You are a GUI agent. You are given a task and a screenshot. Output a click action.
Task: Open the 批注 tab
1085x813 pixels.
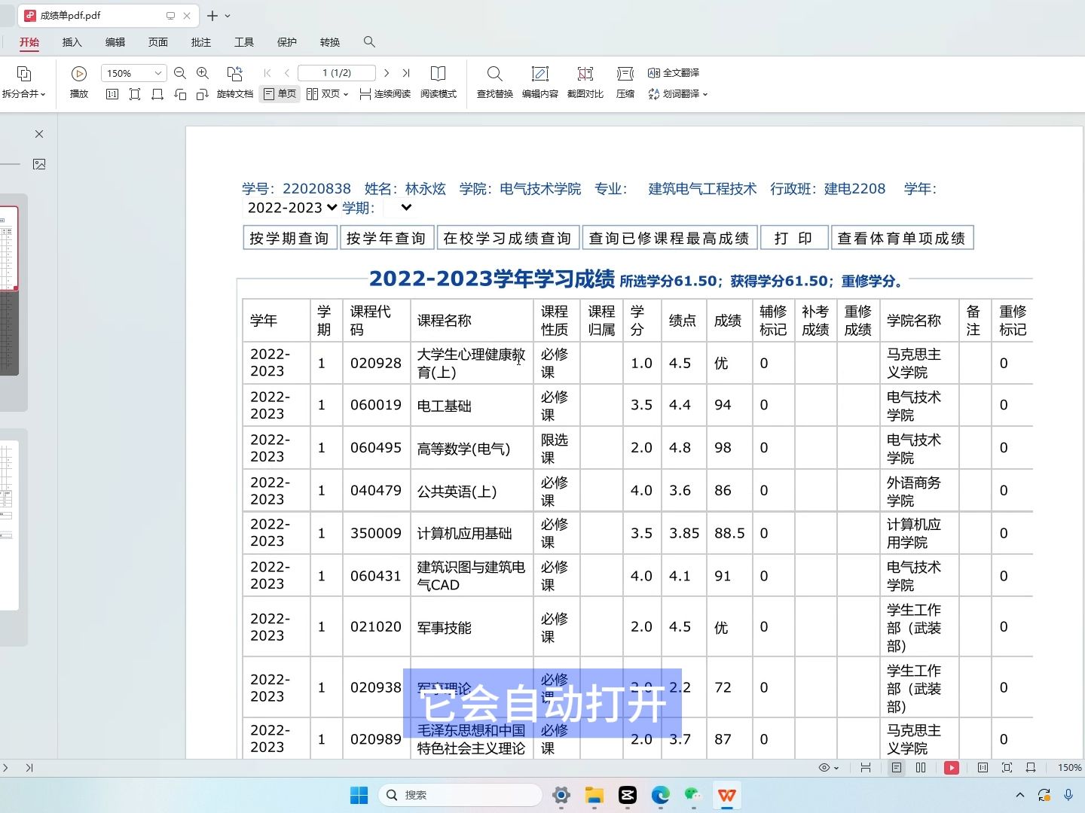point(201,42)
